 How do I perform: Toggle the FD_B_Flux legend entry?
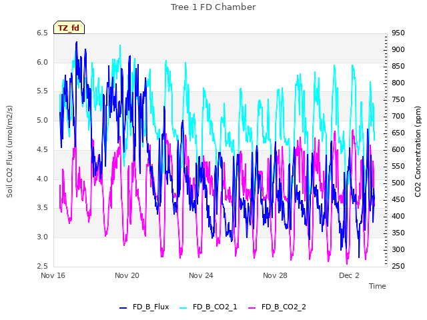144,307
